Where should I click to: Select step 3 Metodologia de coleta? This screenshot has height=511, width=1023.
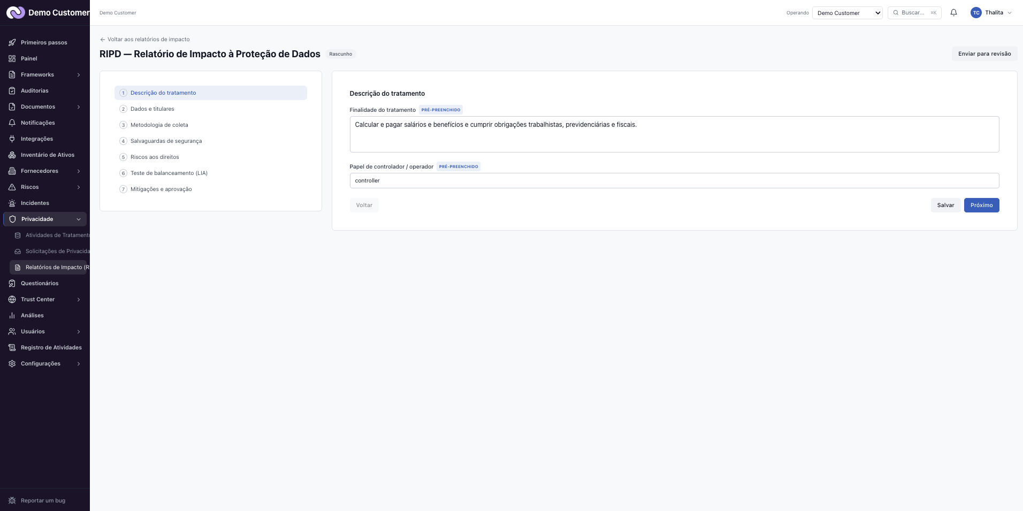pos(211,125)
